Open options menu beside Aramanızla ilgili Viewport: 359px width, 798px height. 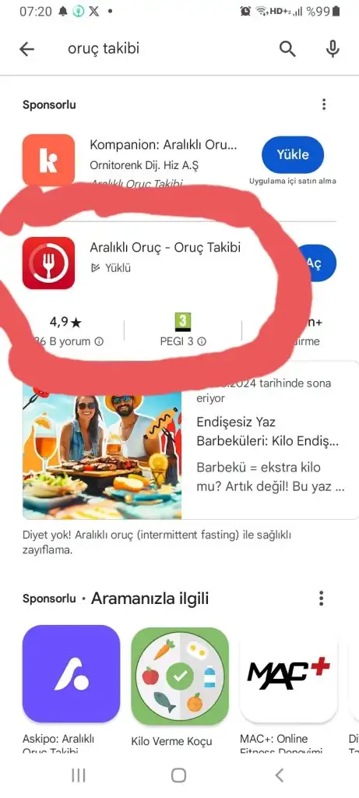pos(321,598)
